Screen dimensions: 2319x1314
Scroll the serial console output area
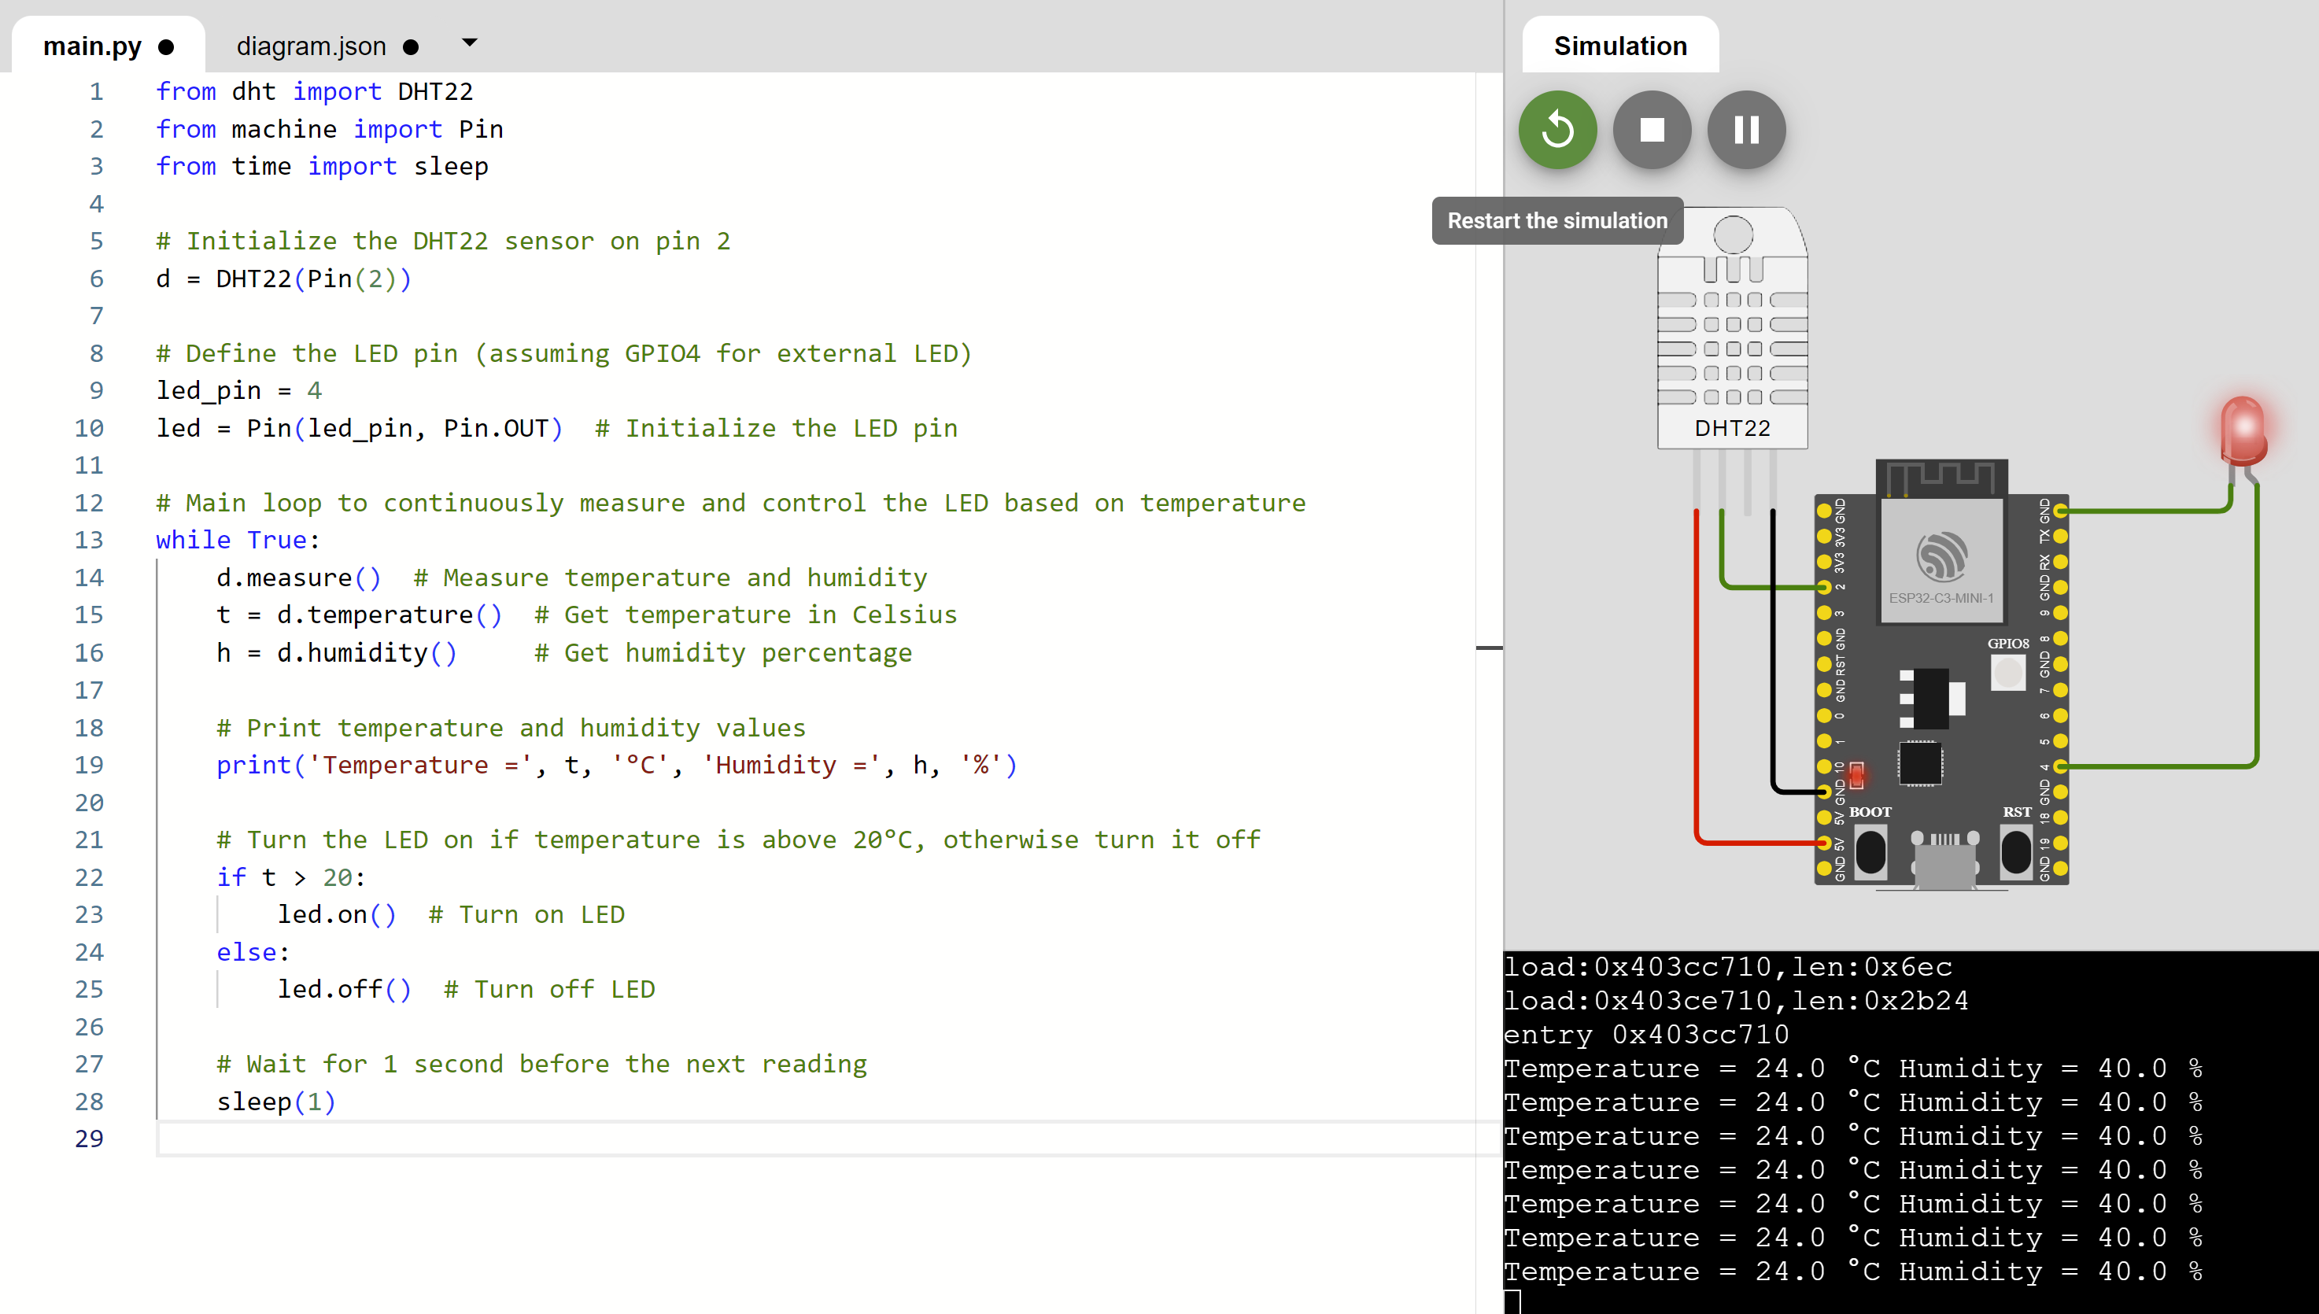pyautogui.click(x=1907, y=1131)
